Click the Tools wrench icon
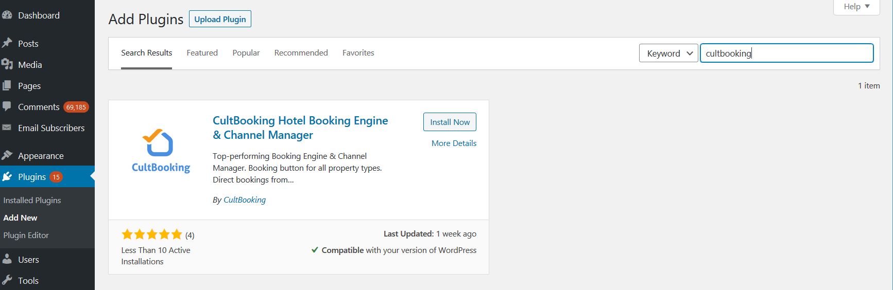 point(7,280)
